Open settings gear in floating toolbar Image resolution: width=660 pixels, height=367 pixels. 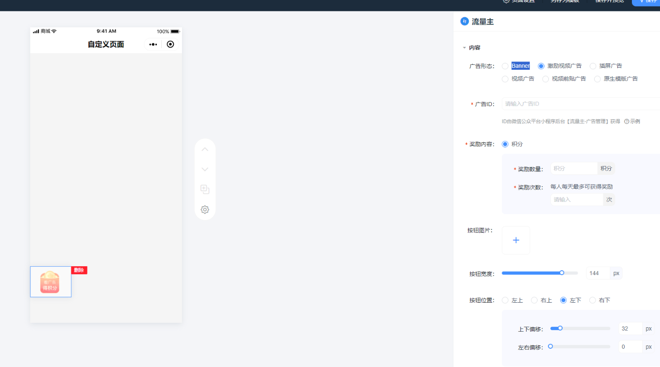click(x=205, y=210)
